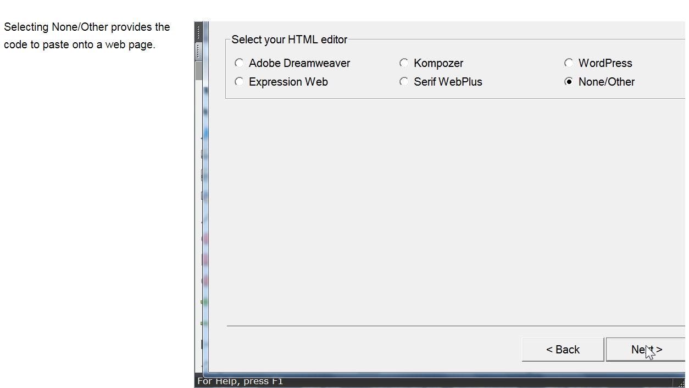This screenshot has width=689, height=388.
Task: Click the None/Other radio button
Action: tap(569, 82)
